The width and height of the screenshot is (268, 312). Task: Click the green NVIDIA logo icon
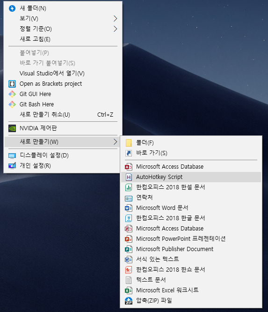pyautogui.click(x=12, y=128)
